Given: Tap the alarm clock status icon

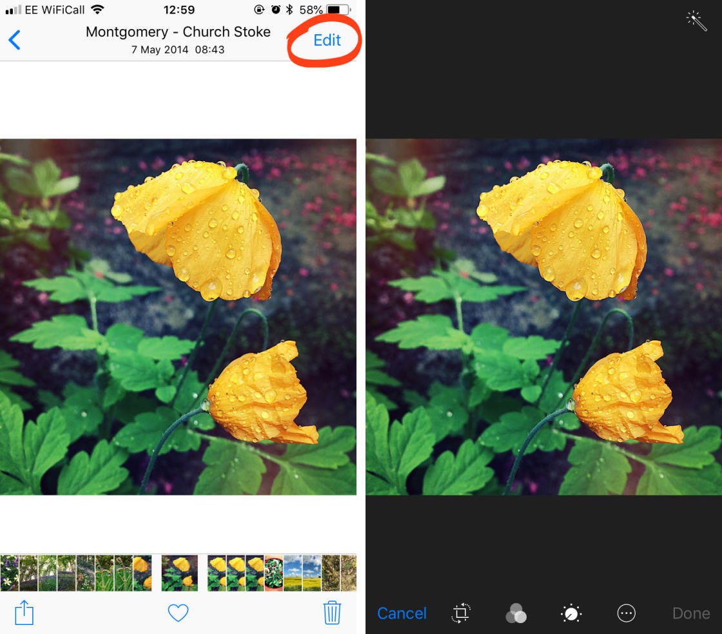Looking at the screenshot, I should 276,10.
